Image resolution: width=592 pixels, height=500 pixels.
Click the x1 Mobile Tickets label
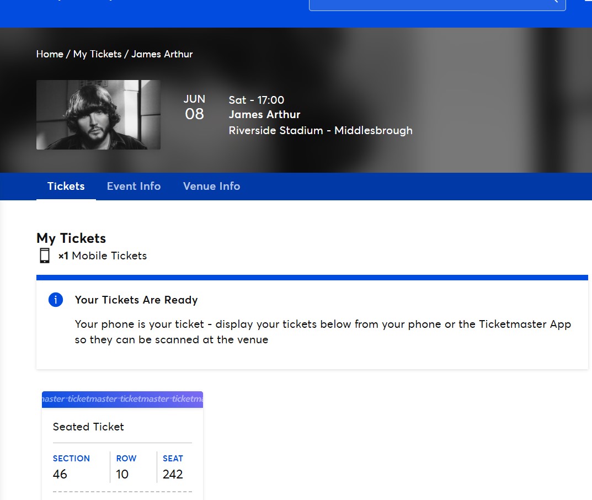point(103,256)
